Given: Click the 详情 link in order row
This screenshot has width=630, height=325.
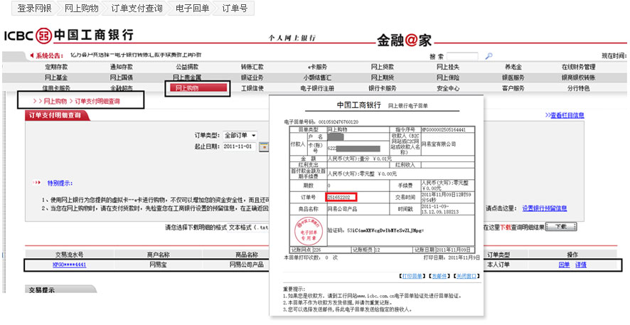Looking at the screenshot, I should click(x=581, y=265).
